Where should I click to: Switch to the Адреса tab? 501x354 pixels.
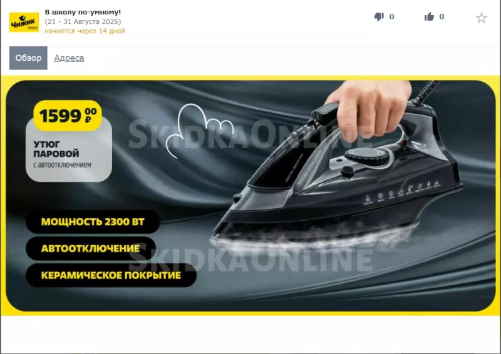click(69, 58)
